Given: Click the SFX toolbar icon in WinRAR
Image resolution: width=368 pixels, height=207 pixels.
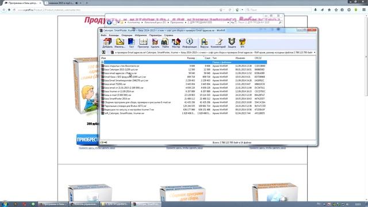Looking at the screenshot, I should (x=242, y=43).
